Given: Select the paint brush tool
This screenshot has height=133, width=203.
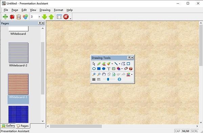Looking at the screenshot, I should coord(109,64).
